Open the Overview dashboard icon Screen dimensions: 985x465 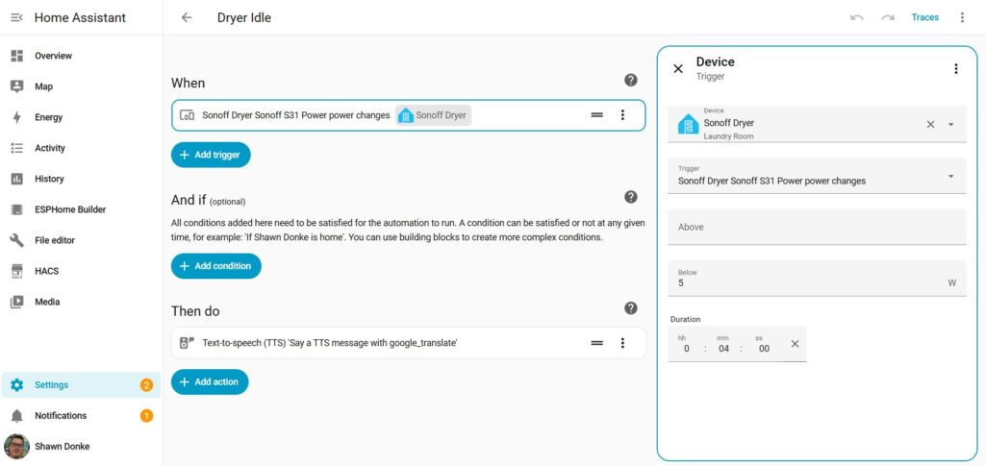click(17, 56)
